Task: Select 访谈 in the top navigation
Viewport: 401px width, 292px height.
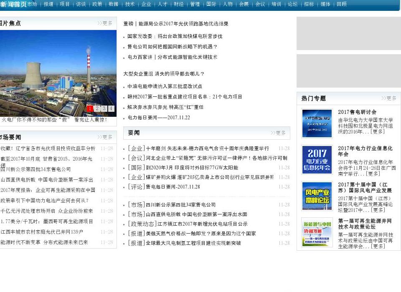Action: click(x=81, y=4)
